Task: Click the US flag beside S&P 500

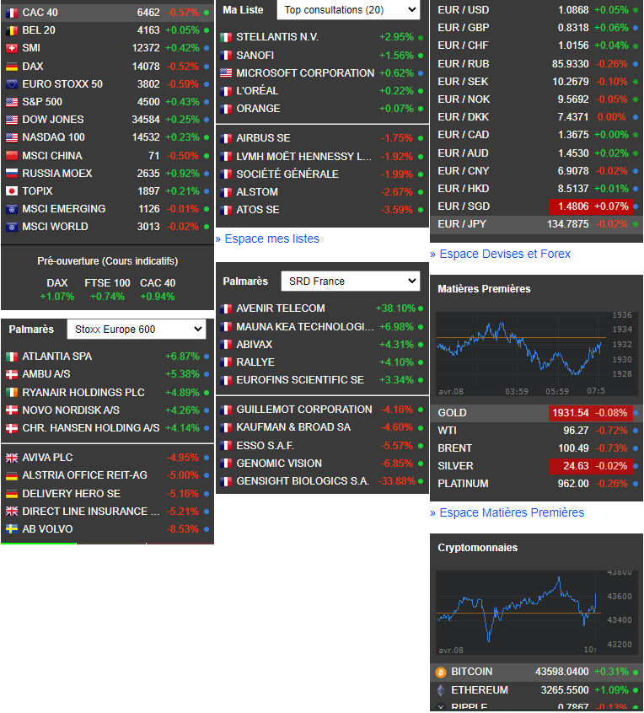Action: pyautogui.click(x=11, y=102)
